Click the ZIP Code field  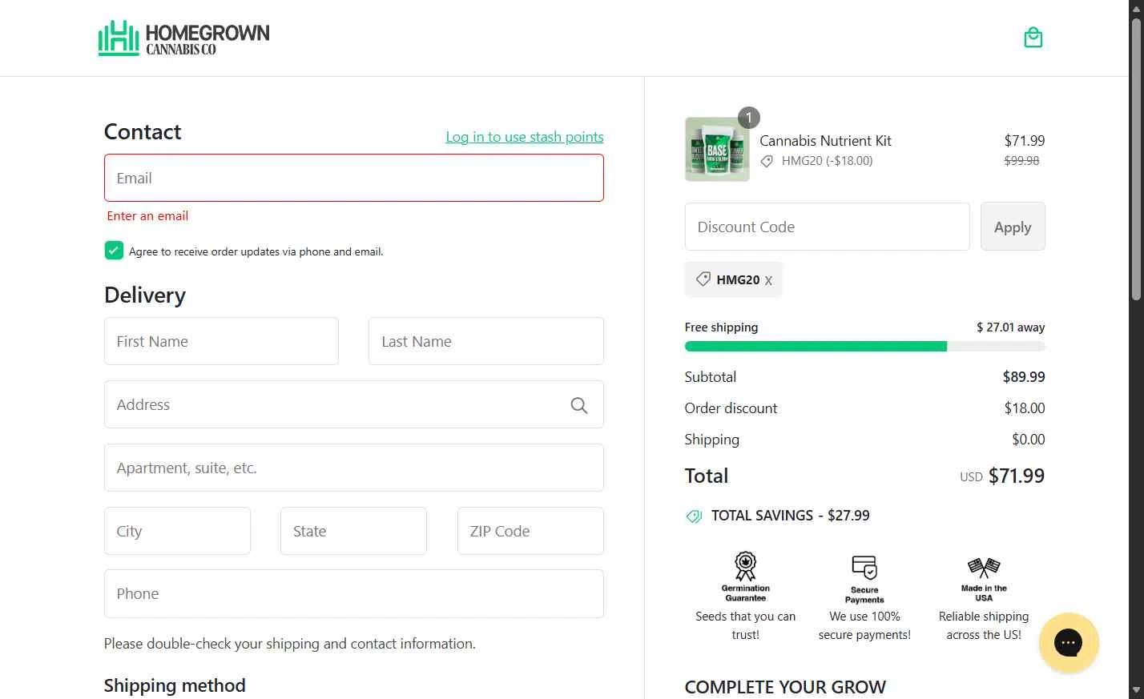pos(530,531)
